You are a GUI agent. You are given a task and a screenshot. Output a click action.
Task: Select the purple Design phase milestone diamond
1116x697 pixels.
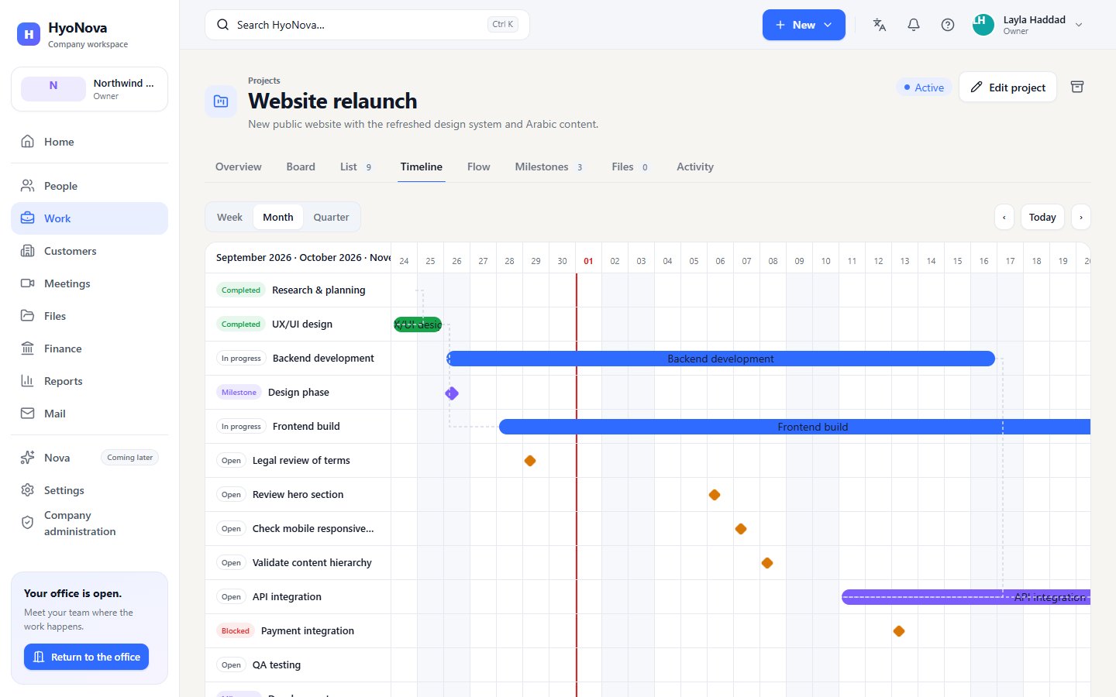[452, 393]
